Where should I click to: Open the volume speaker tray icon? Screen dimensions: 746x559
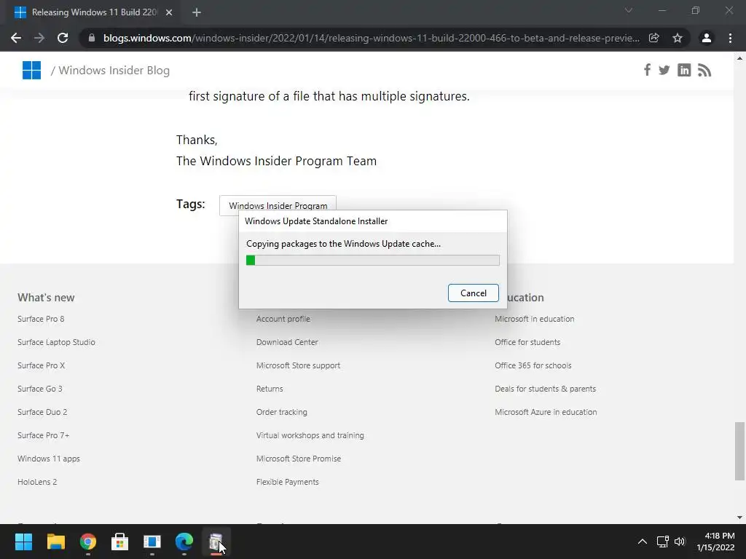coord(680,542)
